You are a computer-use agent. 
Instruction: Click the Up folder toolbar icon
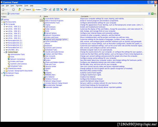19,9
